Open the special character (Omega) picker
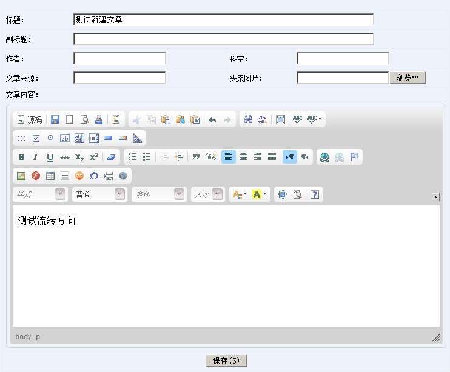The width and height of the screenshot is (450, 372). [x=94, y=176]
